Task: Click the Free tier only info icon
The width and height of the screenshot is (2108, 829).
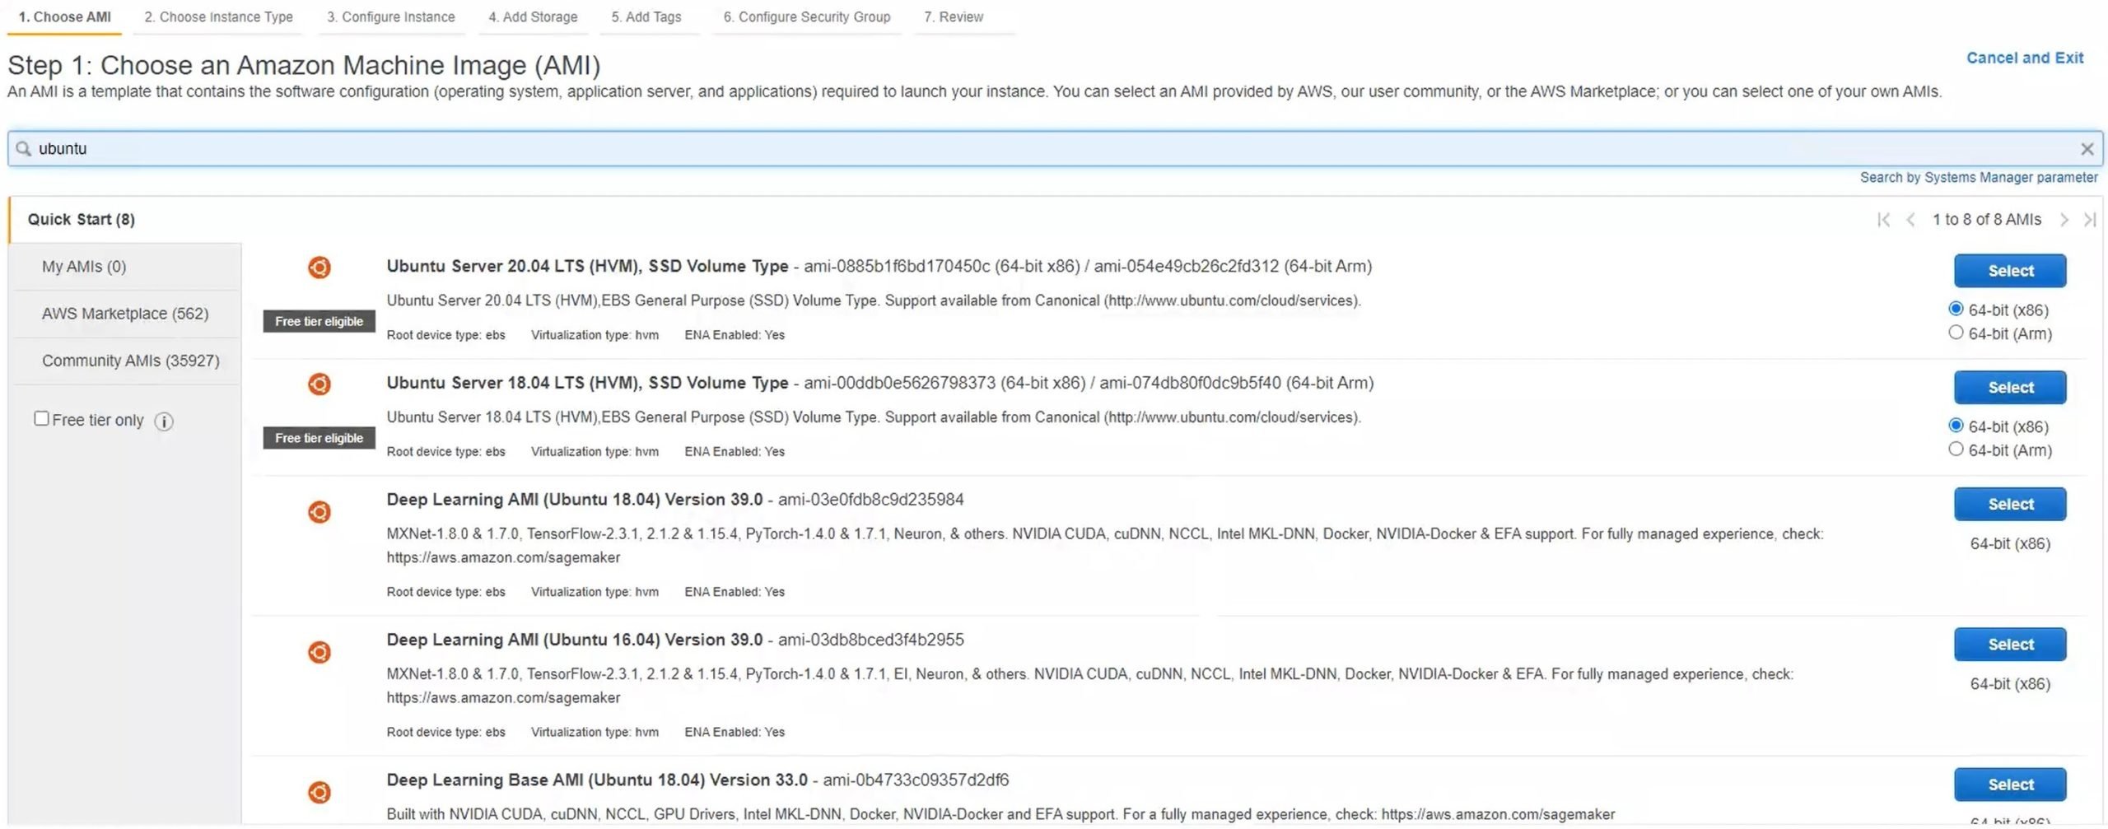Action: tap(164, 421)
